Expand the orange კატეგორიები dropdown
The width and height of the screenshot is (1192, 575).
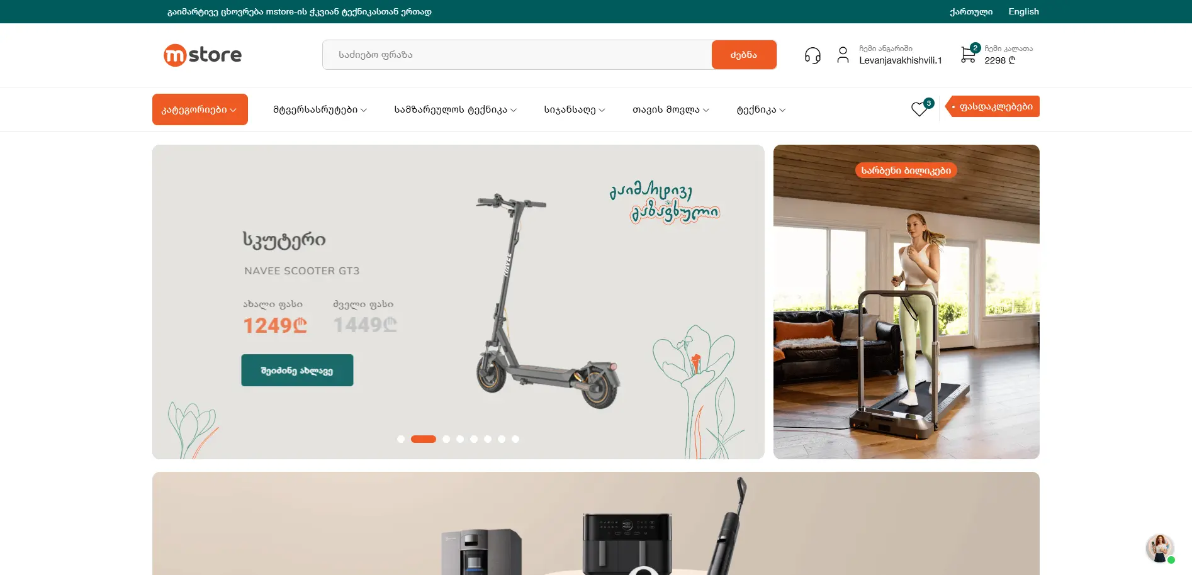[x=200, y=109]
